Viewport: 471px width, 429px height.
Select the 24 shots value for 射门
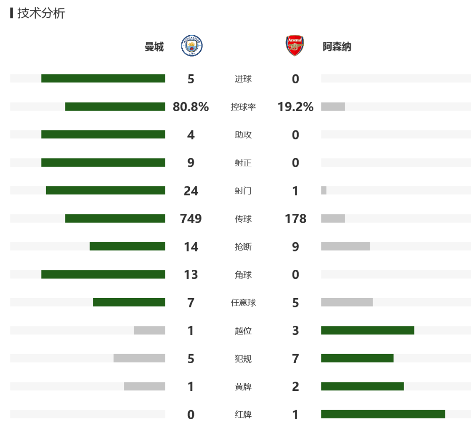tap(191, 191)
